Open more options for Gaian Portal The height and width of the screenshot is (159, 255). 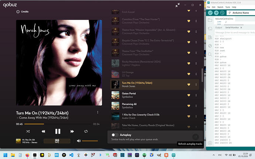click(x=196, y=95)
